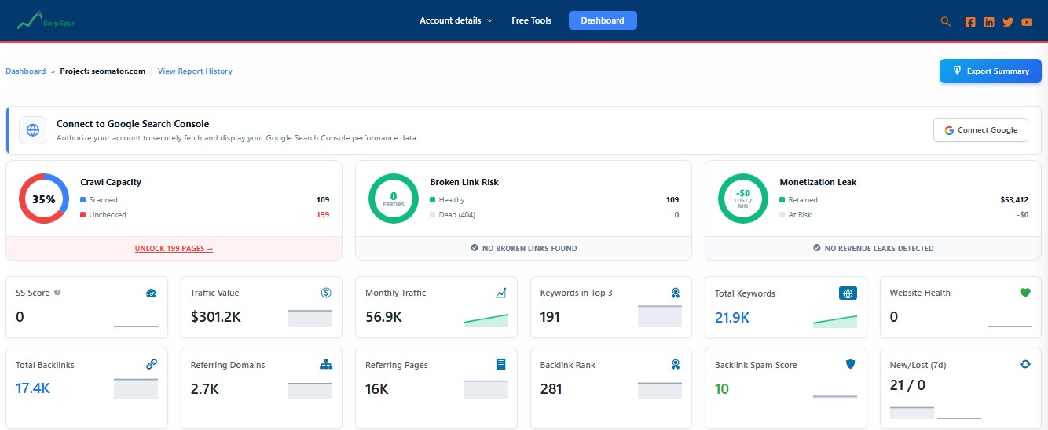Viewport: 1048px width, 430px height.
Task: Click the Backlink Rank 281 value
Action: pos(551,388)
